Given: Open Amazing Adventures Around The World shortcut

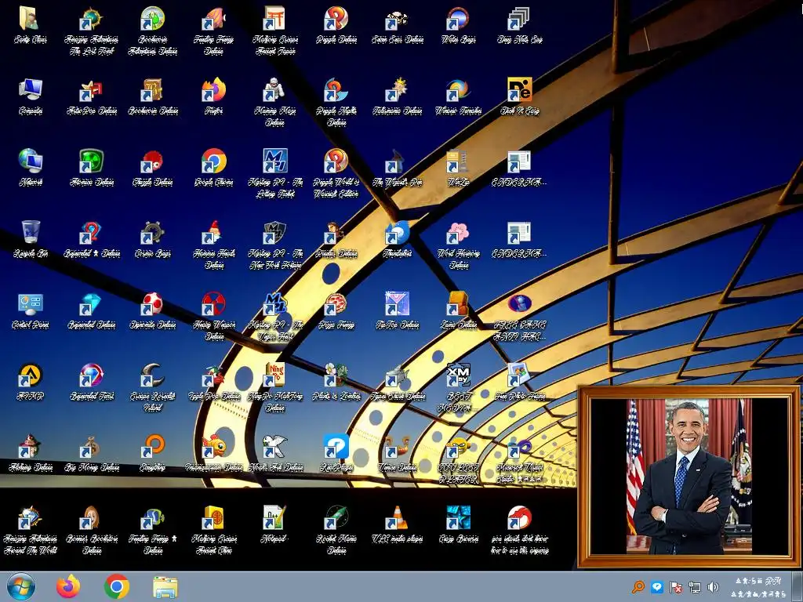Looking at the screenshot, I should coord(31,530).
